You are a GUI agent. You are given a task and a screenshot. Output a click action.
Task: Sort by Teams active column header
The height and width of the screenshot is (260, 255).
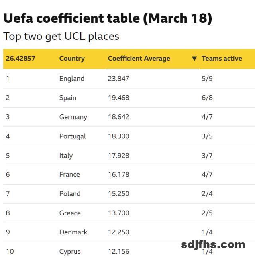[x=222, y=59]
